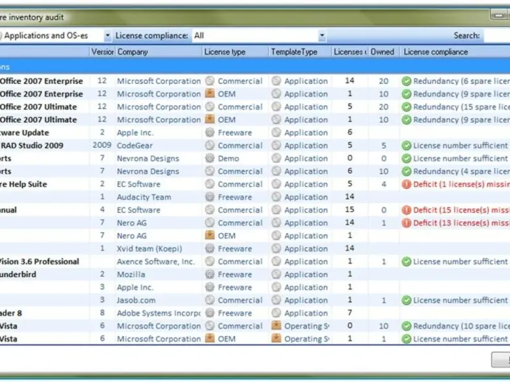Image resolution: width=510 pixels, height=382 pixels.
Task: Click the red Deficit (1 license(s) warning icon
Action: click(x=406, y=185)
